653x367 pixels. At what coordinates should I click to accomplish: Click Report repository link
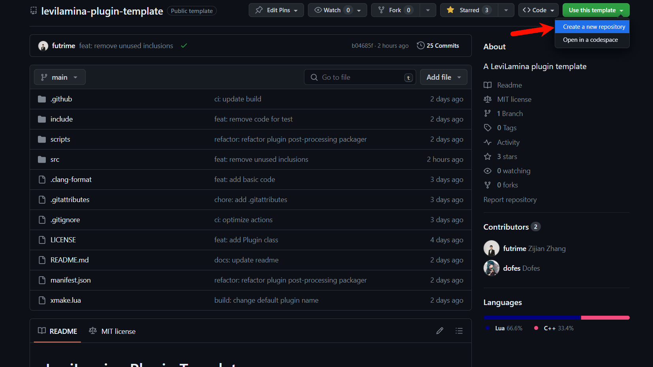pyautogui.click(x=510, y=200)
